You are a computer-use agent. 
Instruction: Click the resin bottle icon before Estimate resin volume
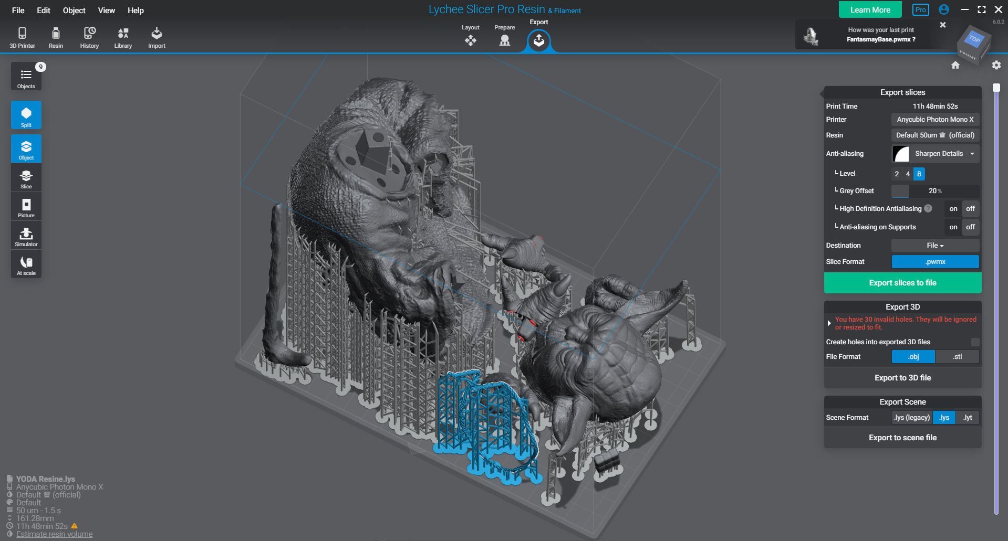9,534
